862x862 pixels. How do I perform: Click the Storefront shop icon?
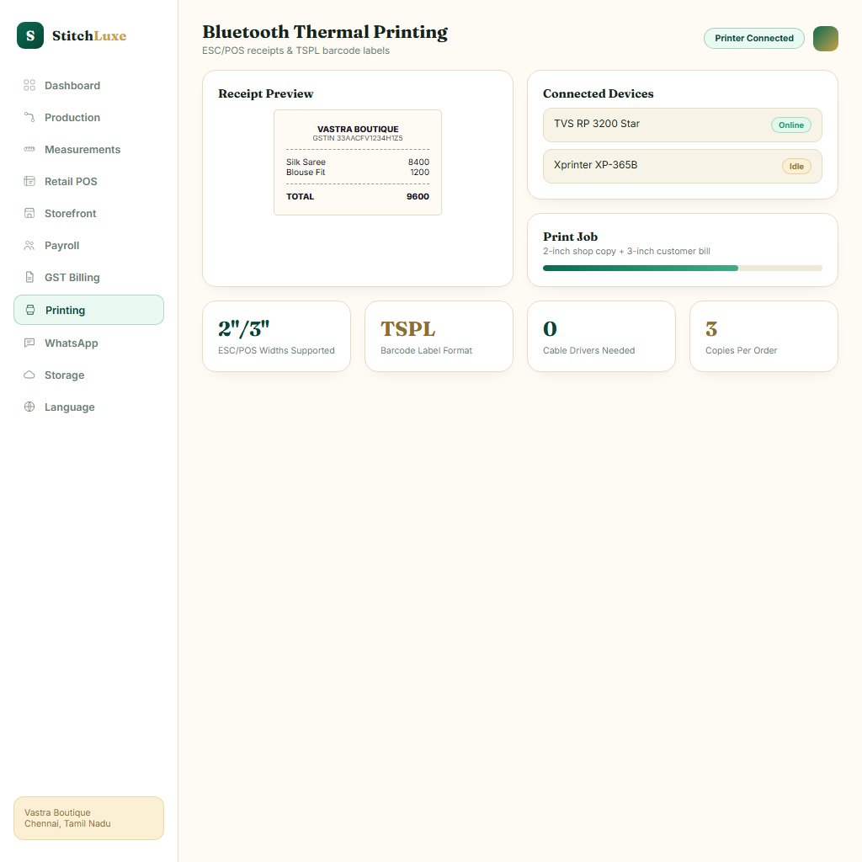(29, 213)
